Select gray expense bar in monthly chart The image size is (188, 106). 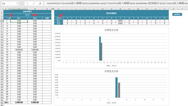(x=101, y=52)
